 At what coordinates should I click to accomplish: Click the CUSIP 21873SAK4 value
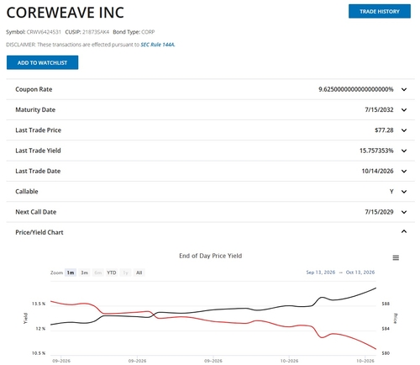click(x=96, y=32)
